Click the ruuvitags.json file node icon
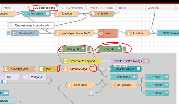This screenshot has height=104, width=179. (6, 69)
